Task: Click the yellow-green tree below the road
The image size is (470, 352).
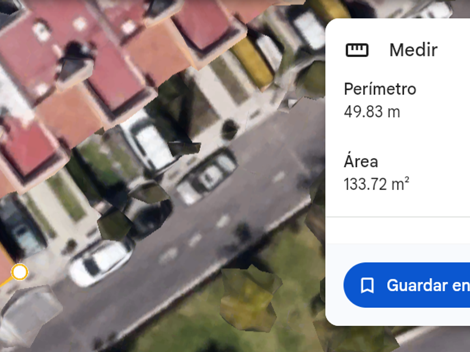Action: click(x=250, y=298)
